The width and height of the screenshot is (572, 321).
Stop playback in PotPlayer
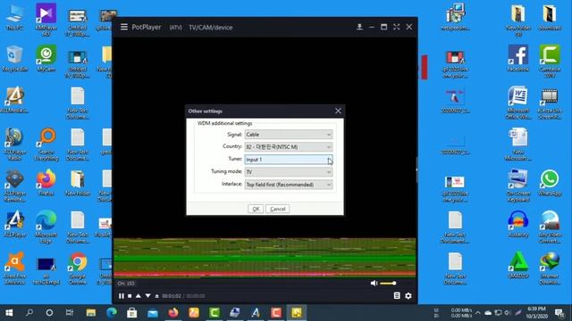130,296
